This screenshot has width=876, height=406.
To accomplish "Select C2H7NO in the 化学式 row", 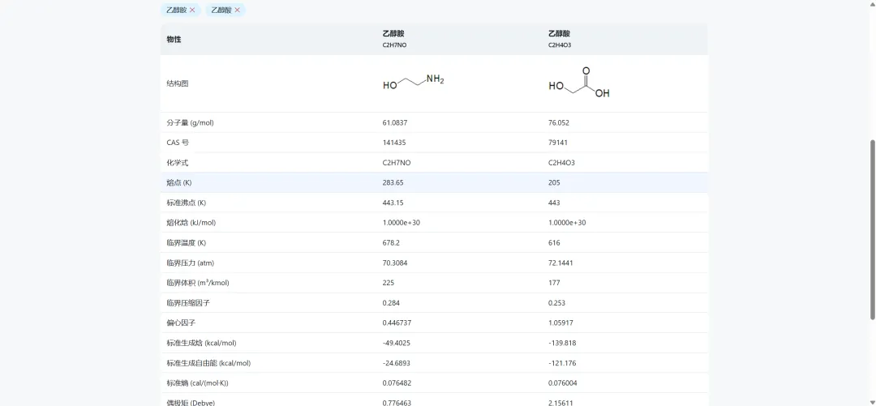I will (x=397, y=163).
